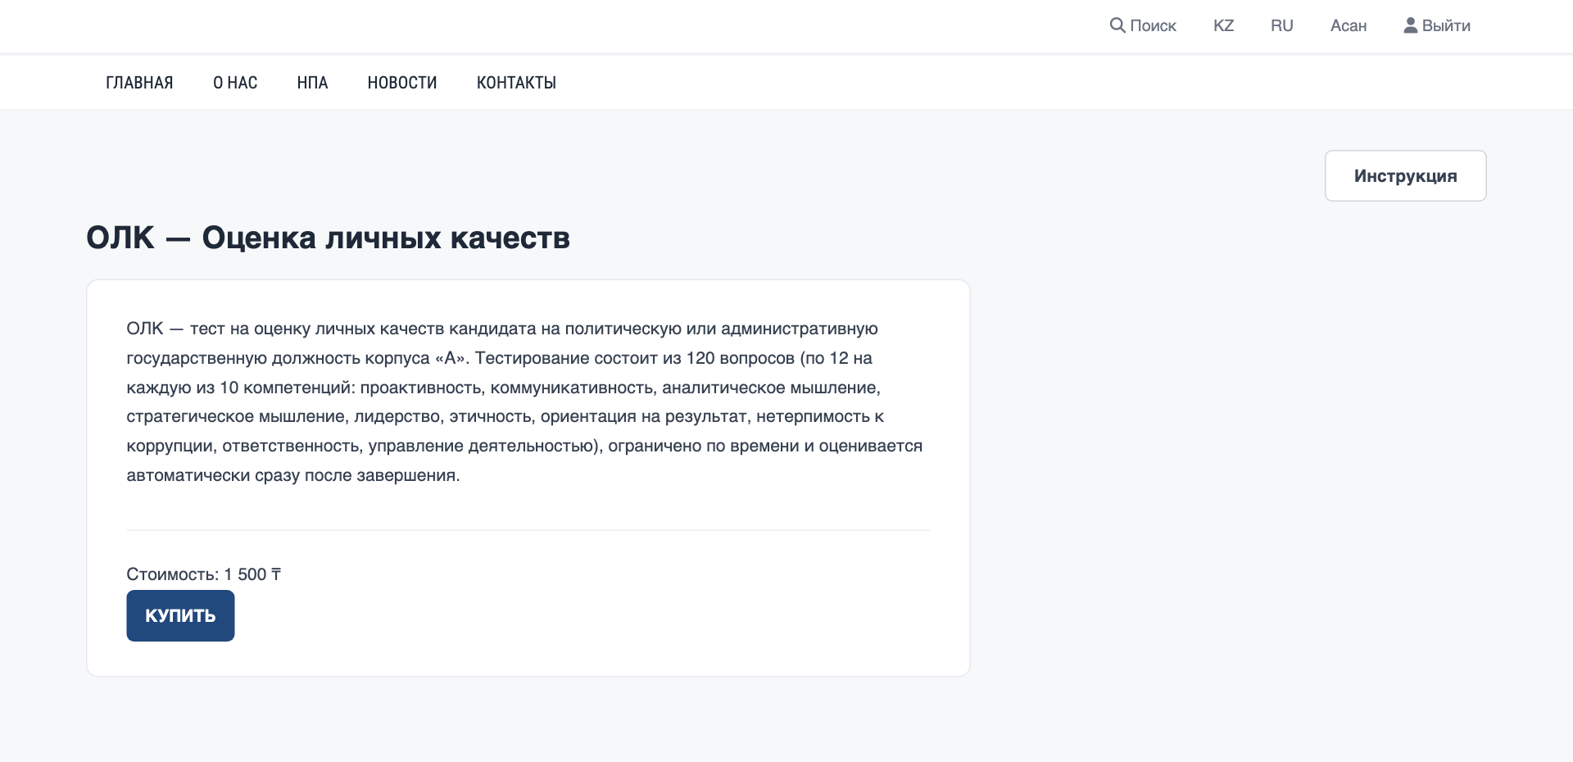Screen dimensions: 1573x762
Task: Open the Инструкция button
Action: tap(1406, 175)
